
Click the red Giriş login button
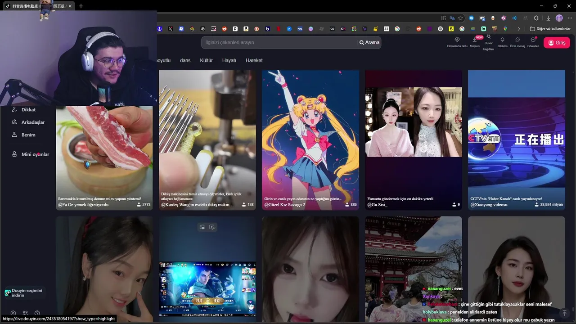point(557,43)
